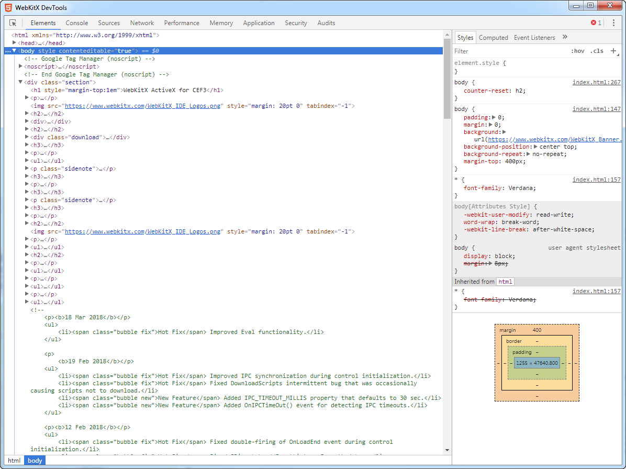Viewport: 626px width, 469px height.
Task: Click the counter-reset: h2 declaration
Action: [x=495, y=91]
